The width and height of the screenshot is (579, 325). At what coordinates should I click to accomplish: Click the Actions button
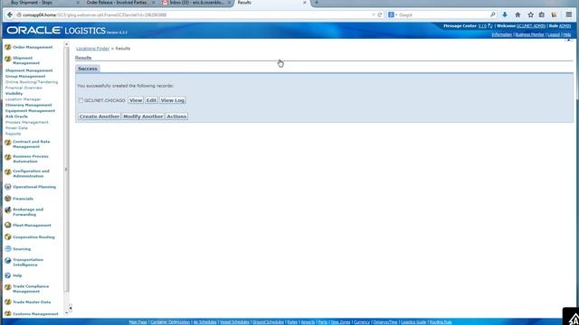[x=176, y=116]
